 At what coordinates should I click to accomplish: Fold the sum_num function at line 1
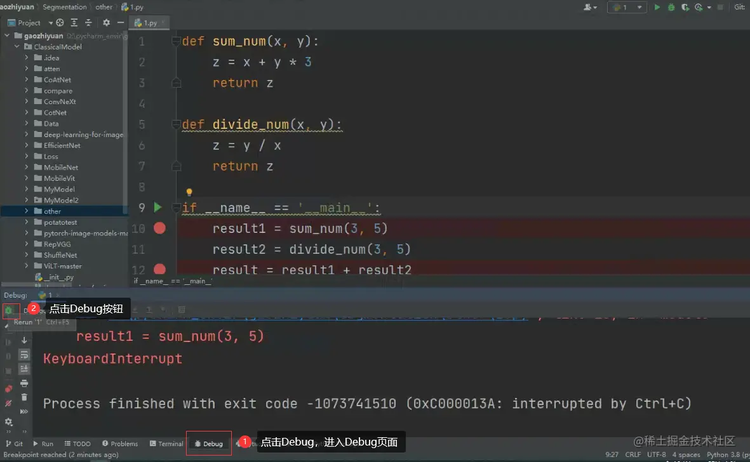coord(176,41)
